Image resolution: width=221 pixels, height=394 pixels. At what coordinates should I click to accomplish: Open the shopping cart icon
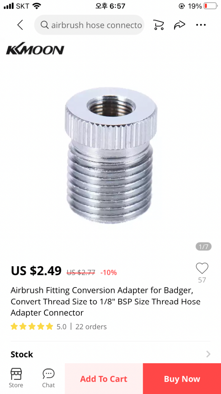click(x=158, y=25)
